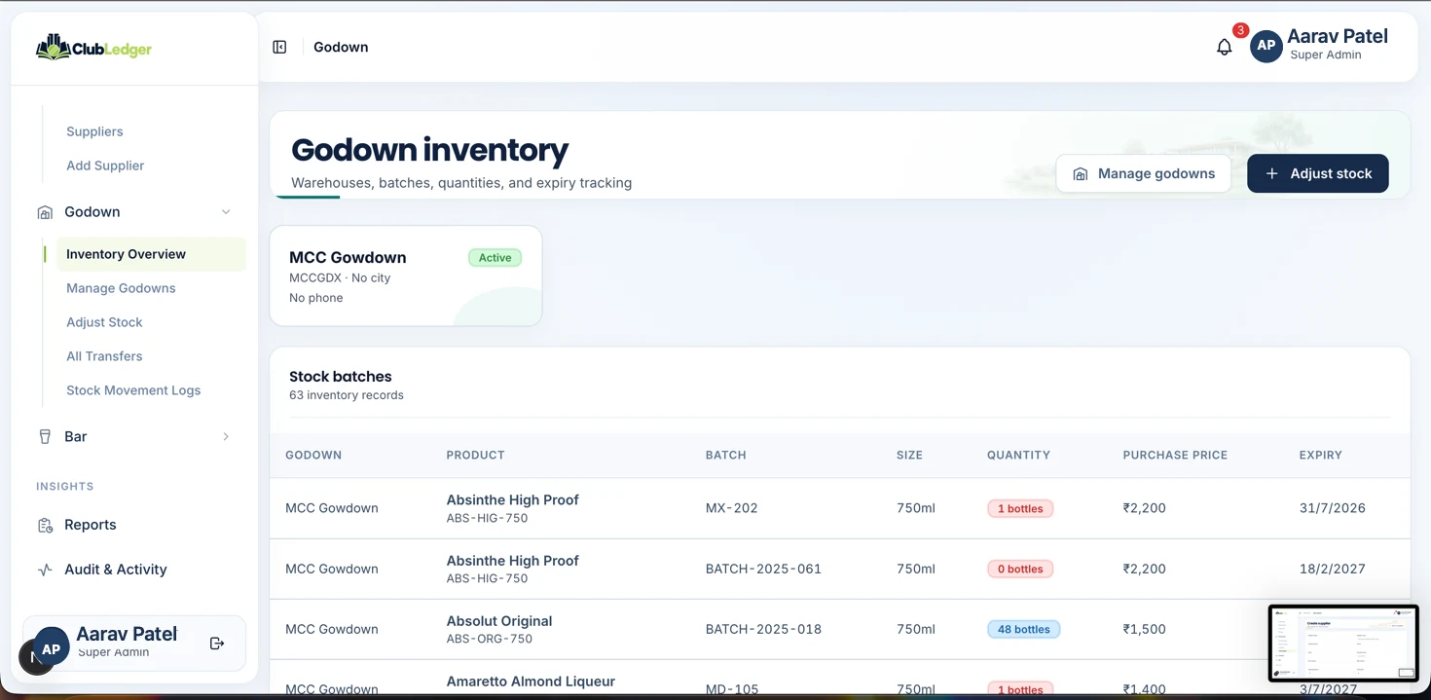The height and width of the screenshot is (700, 1431).
Task: Open All Transfers in the sidebar
Action: tap(104, 356)
